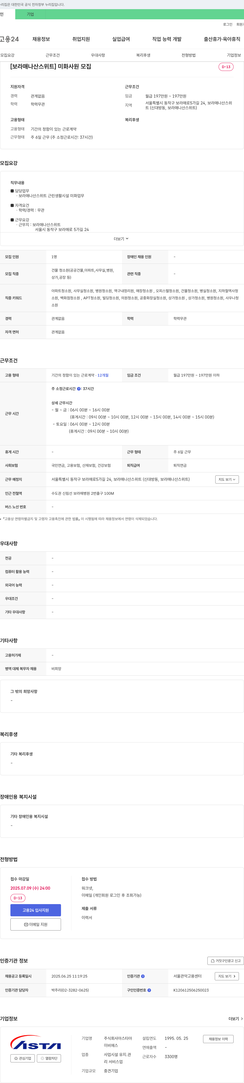Screen dimensions: 244x1083
Task: Click 더보기 link in 기업정보 header
Action: coord(236,1019)
